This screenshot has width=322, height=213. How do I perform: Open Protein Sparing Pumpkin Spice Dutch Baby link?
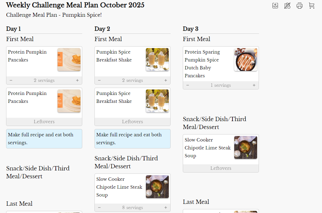202,64
